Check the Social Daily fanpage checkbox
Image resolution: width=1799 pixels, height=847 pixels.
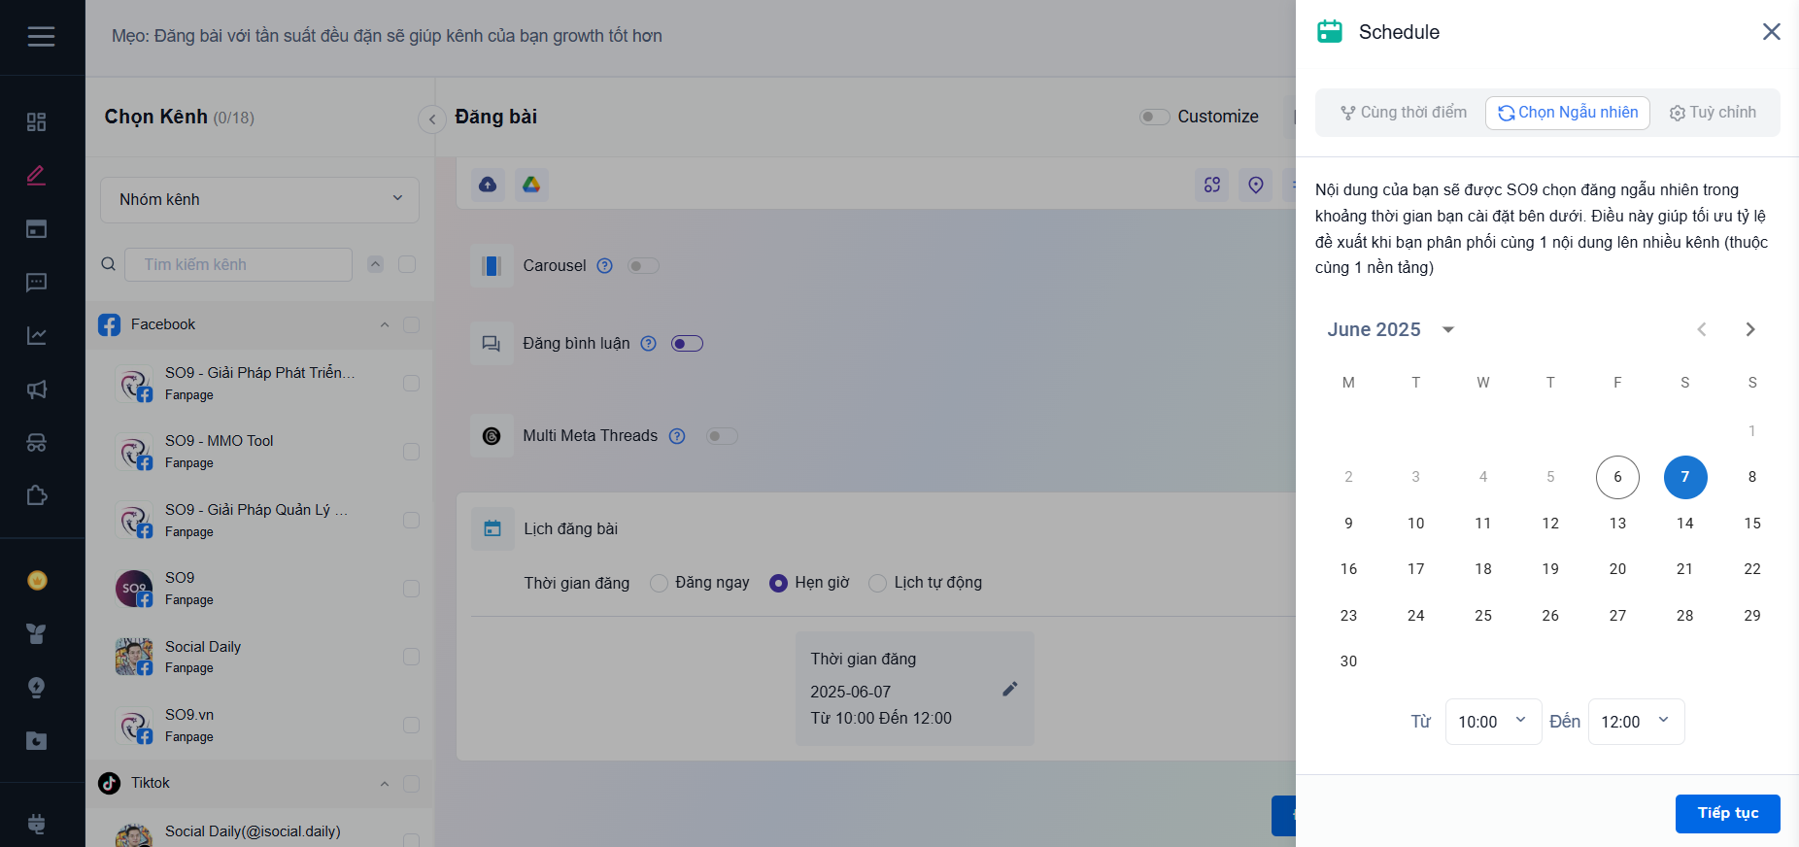point(411,658)
